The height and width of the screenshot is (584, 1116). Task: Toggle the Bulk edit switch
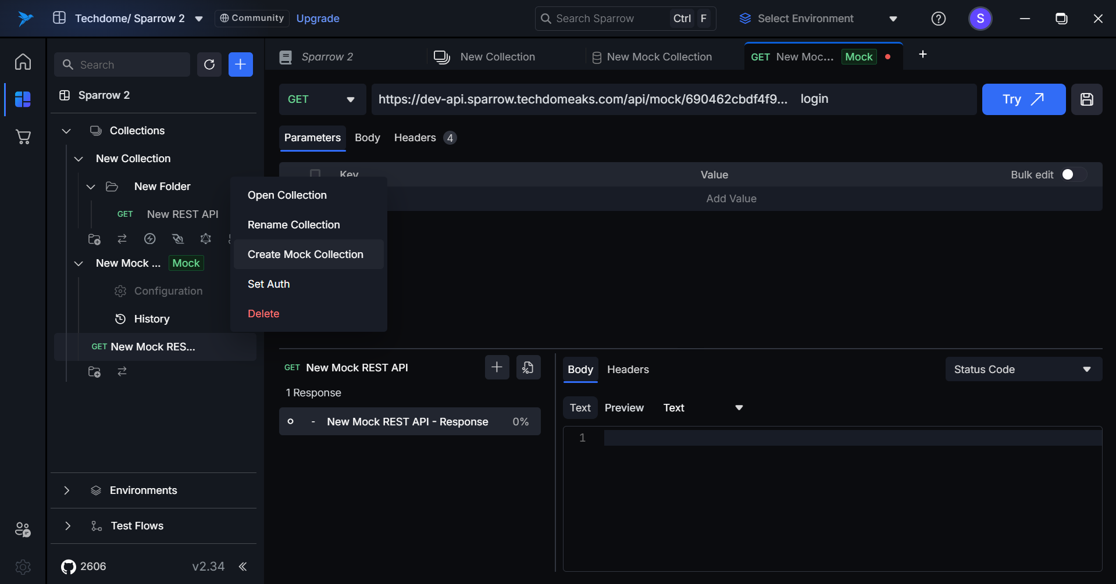(x=1073, y=175)
